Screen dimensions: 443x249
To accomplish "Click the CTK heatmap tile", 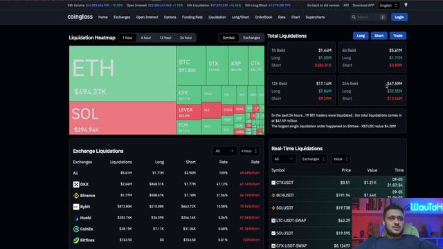I will tap(256, 66).
